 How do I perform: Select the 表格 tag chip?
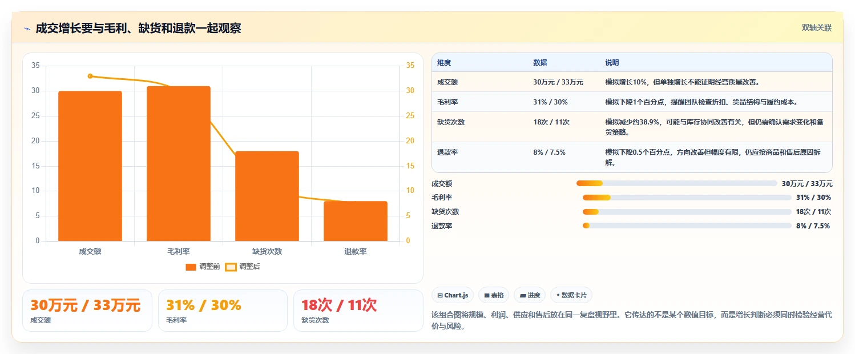click(494, 295)
